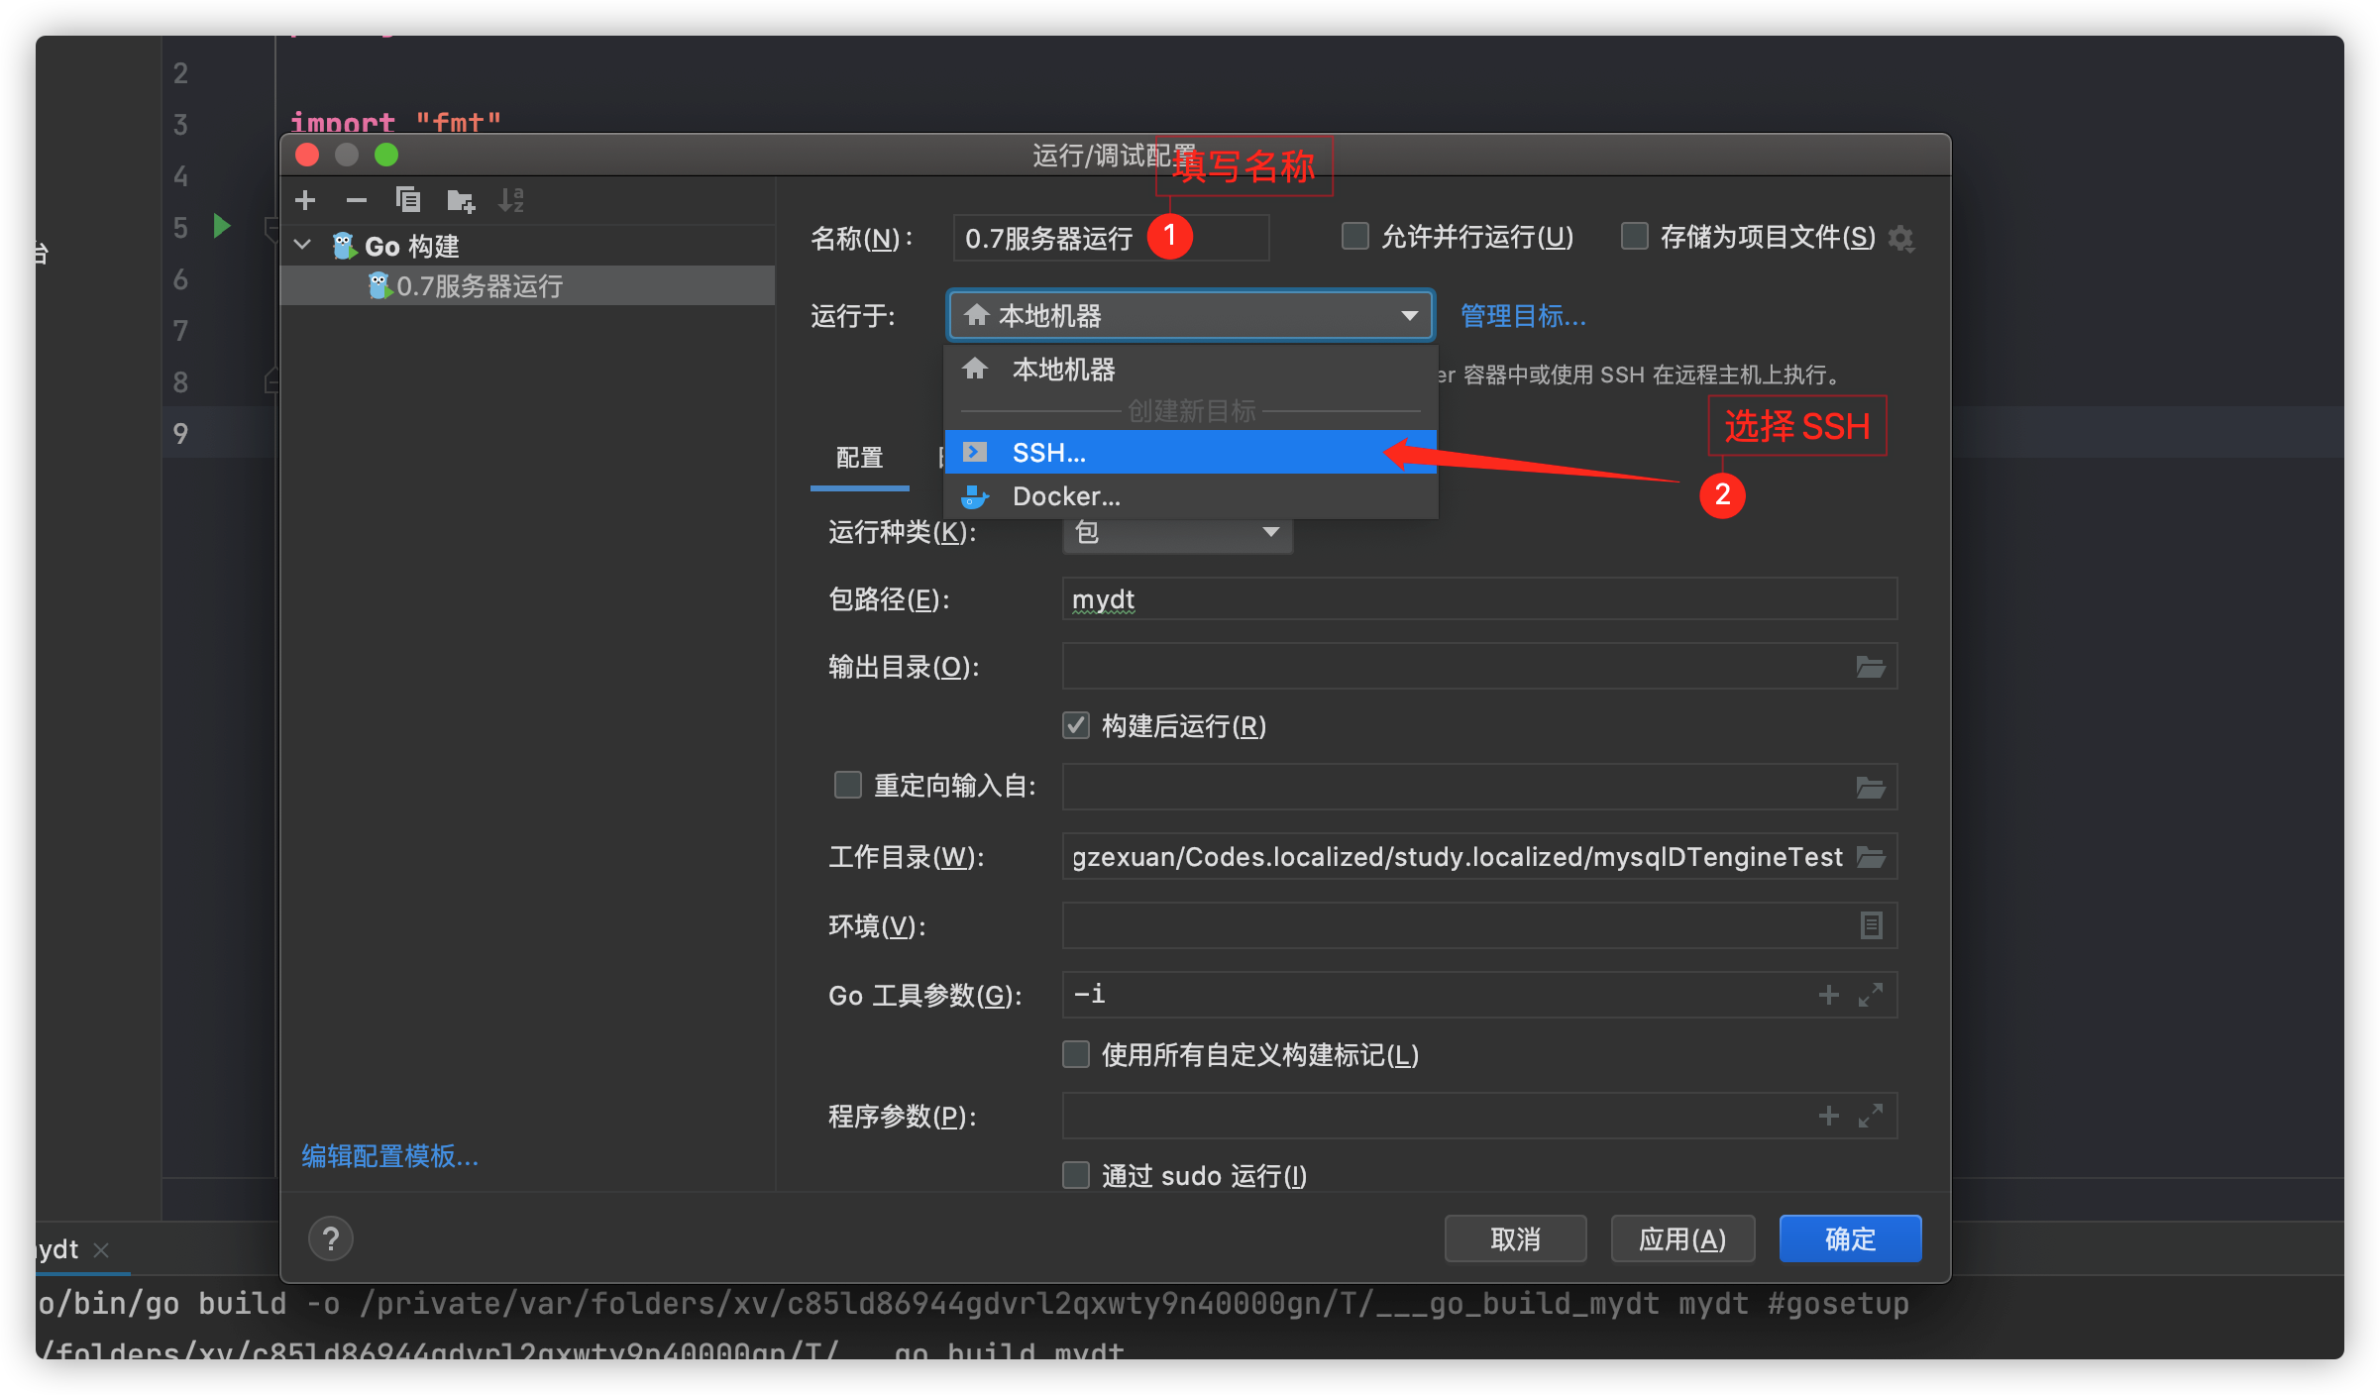Click the new folder icon in toolbar
2380x1395 pixels.
(461, 201)
